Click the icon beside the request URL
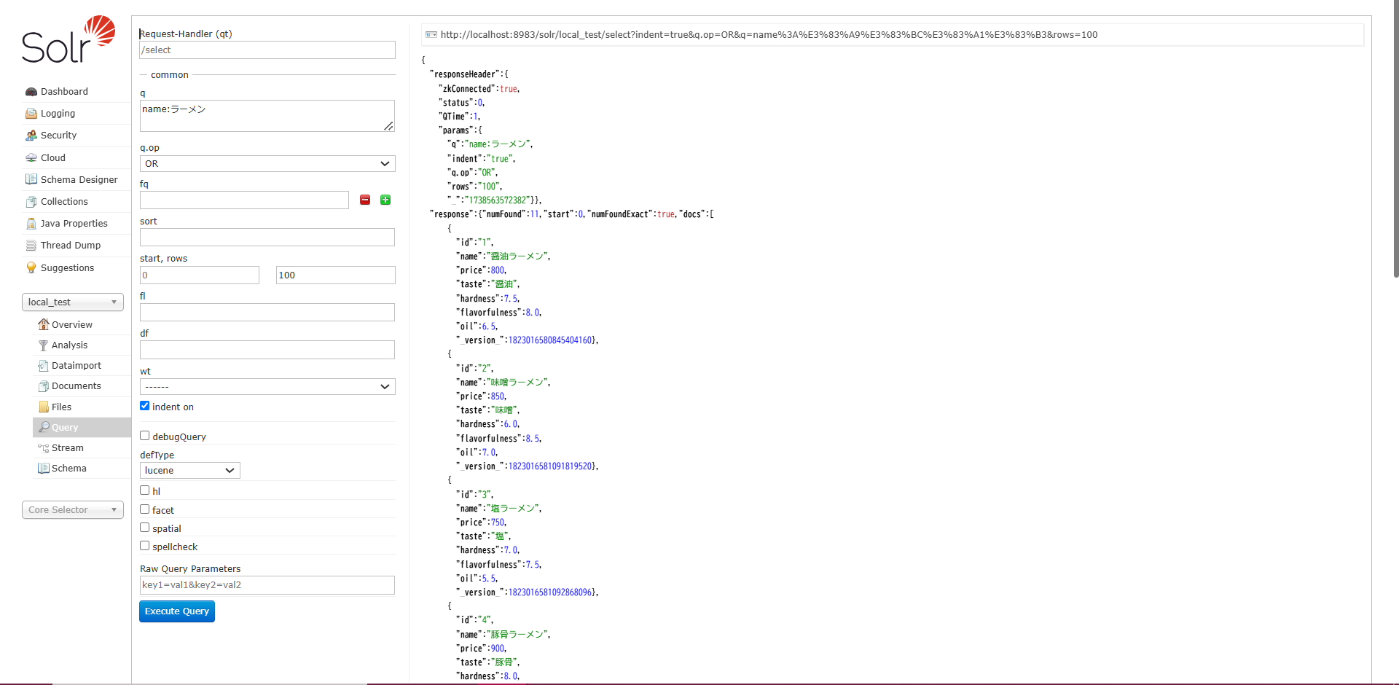This screenshot has width=1399, height=685. coord(431,34)
